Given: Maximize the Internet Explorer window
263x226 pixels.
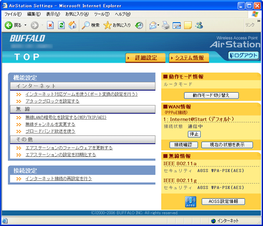Looking at the screenshot, I should [249, 6].
